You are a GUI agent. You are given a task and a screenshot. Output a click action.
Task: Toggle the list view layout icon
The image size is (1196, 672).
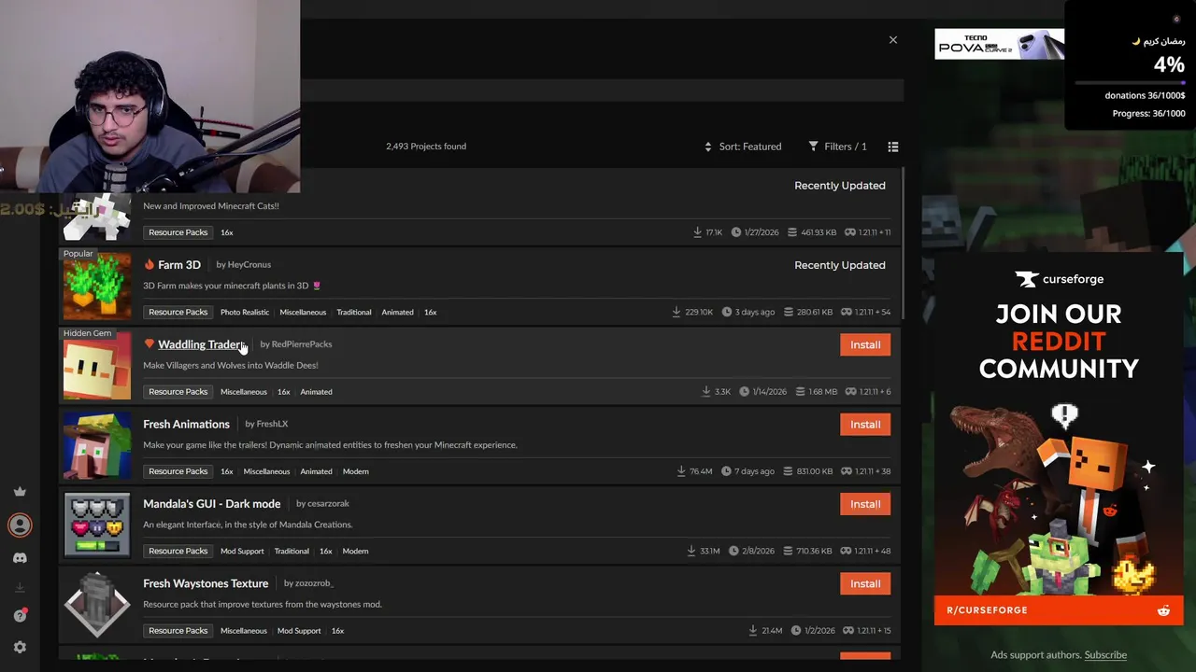coord(893,147)
